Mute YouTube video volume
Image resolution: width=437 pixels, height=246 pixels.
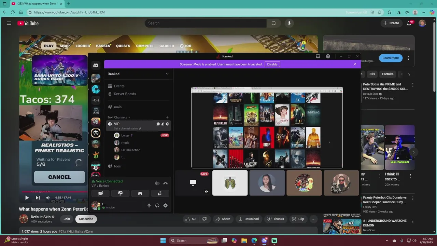[x=48, y=197]
